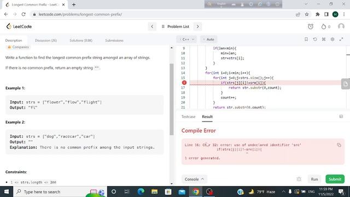Click the red breakpoint on line 16

tap(184, 83)
